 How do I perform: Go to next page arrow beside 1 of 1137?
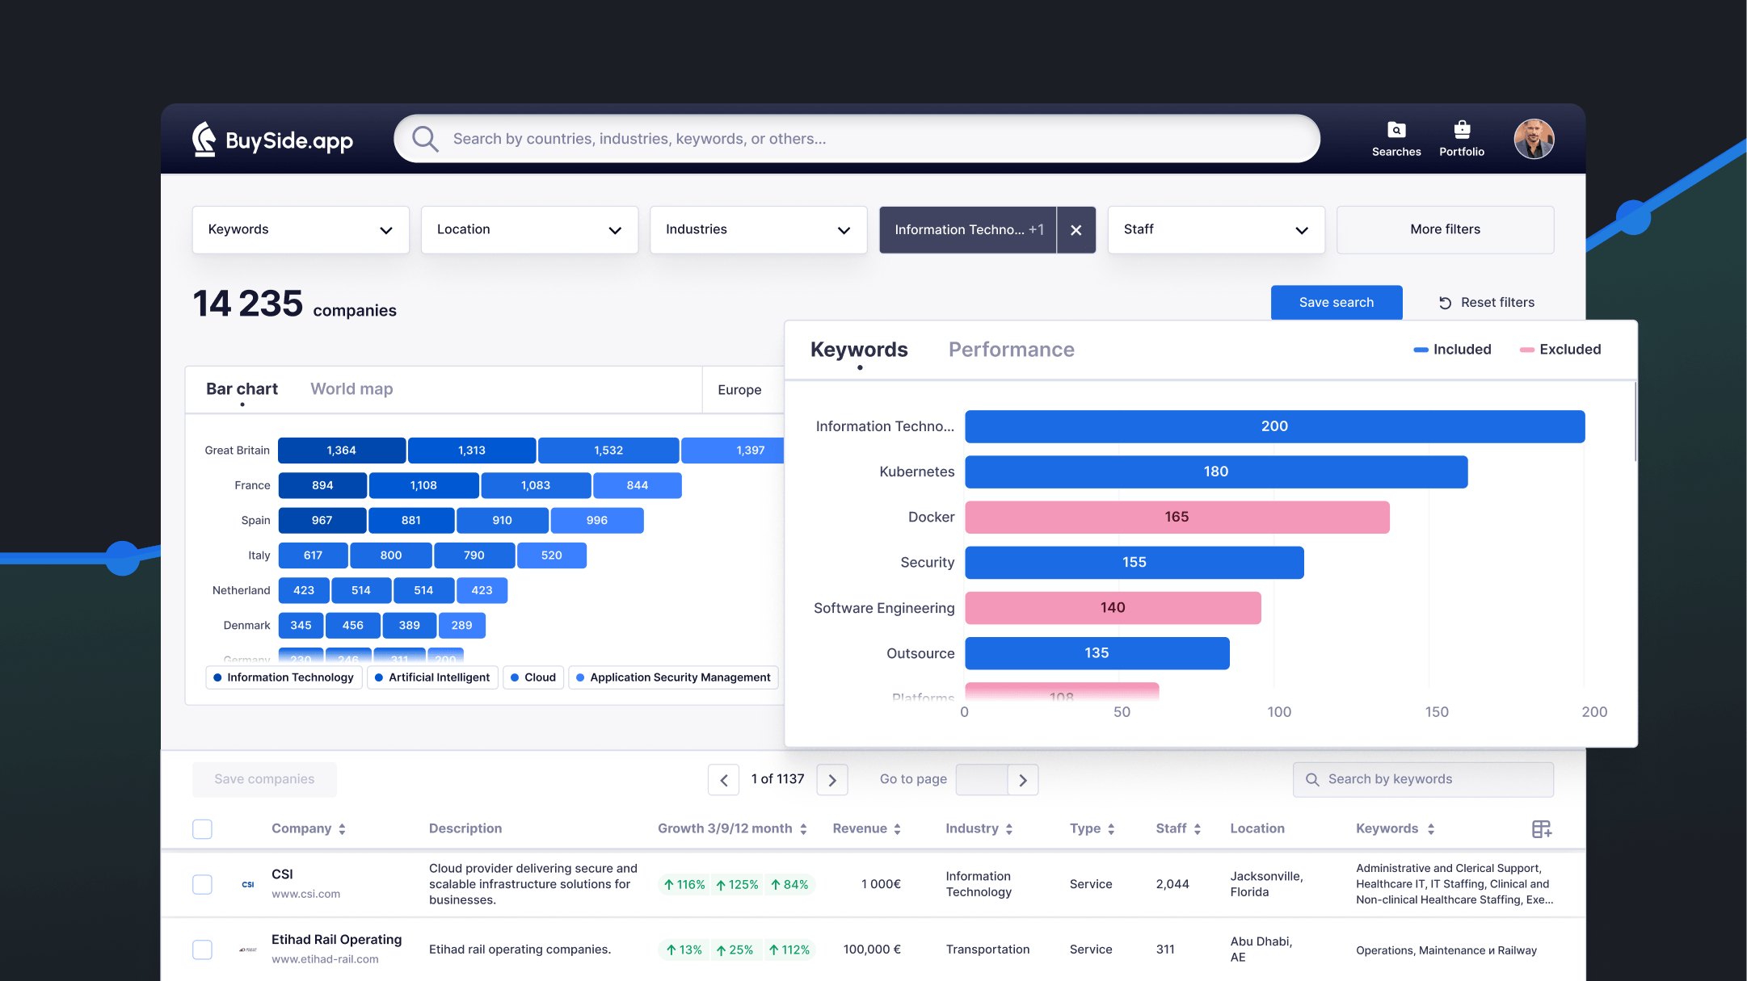(x=831, y=780)
